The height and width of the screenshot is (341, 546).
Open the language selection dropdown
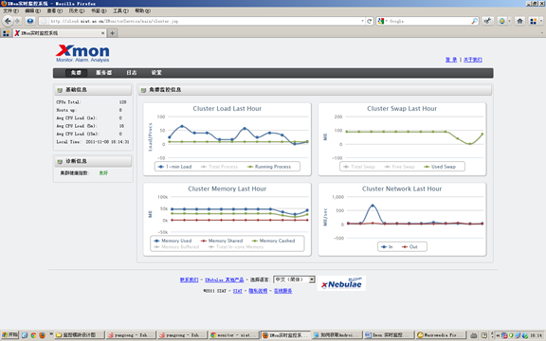294,279
